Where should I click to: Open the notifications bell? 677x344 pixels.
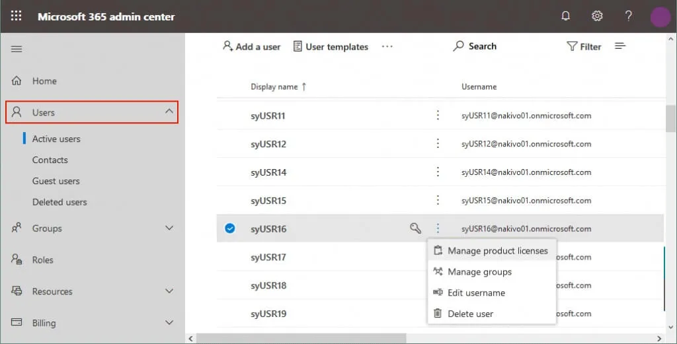[565, 17]
